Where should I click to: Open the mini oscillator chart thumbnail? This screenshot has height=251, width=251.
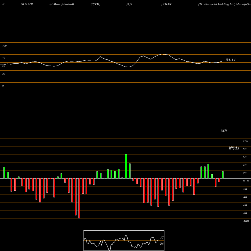[124, 240]
